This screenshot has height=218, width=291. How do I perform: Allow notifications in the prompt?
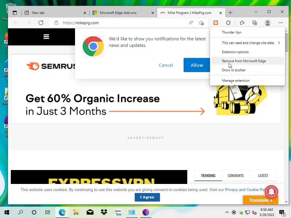coord(197,65)
